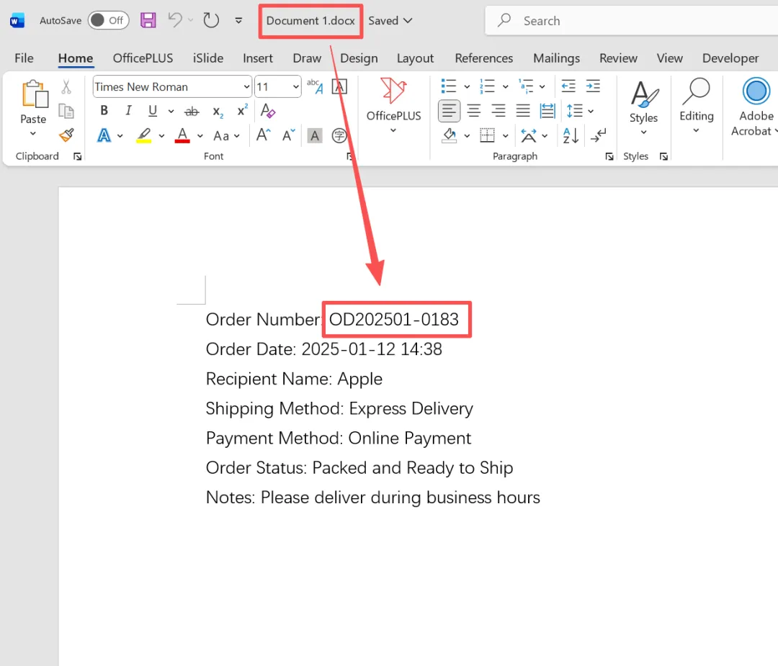Click Enclose Characters circle icon

[x=339, y=136]
